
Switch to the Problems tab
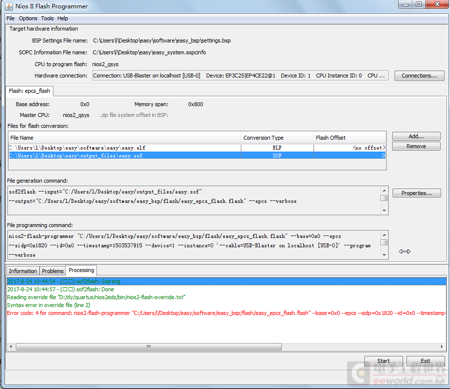[x=52, y=271]
